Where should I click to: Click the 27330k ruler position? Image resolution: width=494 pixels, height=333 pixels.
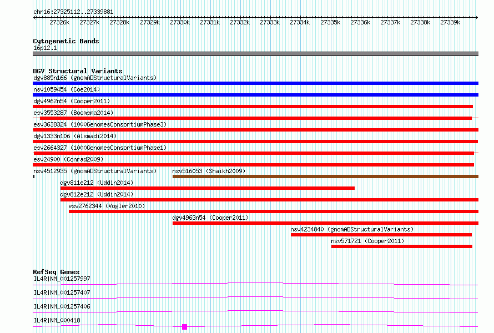(x=180, y=22)
